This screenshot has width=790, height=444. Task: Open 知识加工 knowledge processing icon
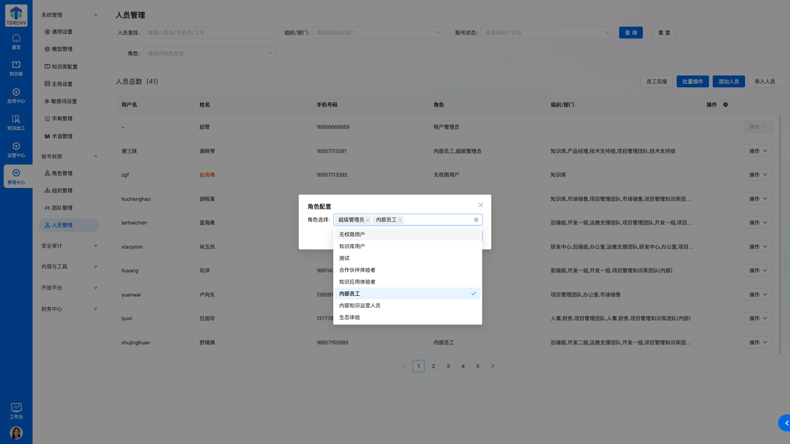pos(16,122)
